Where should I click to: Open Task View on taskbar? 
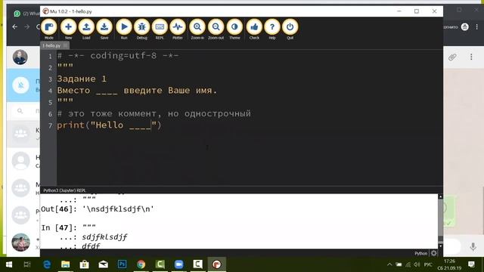27,264
